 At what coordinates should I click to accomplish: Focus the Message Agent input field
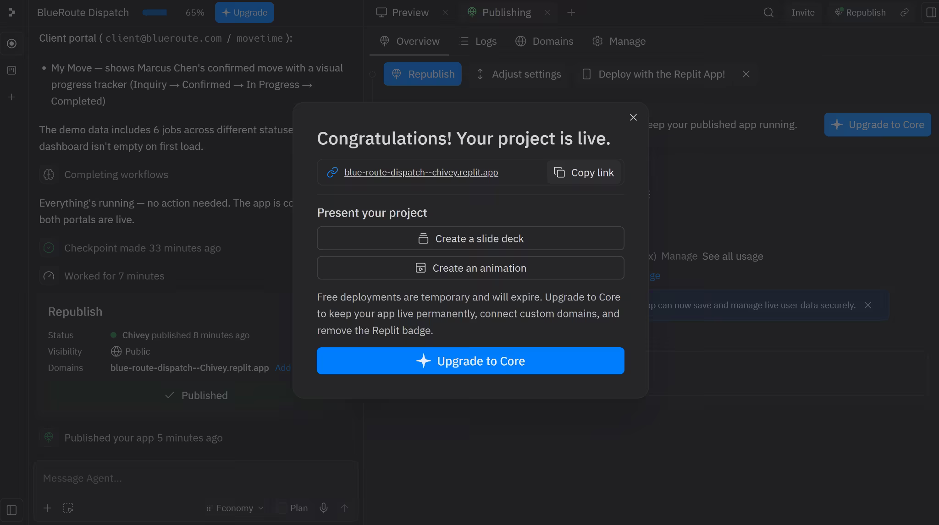[x=195, y=478]
